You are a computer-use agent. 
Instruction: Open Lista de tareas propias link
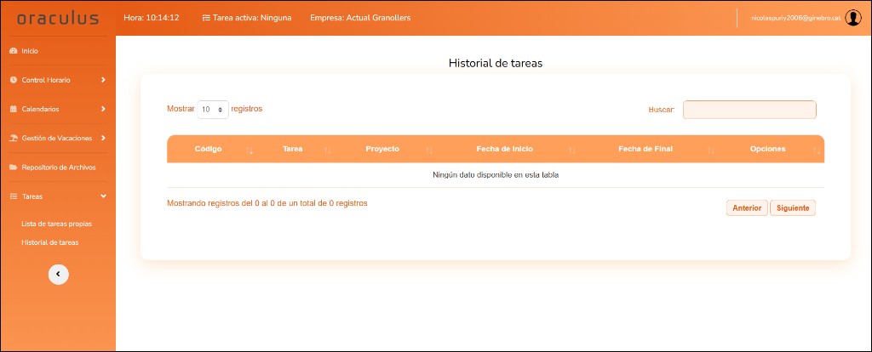[57, 224]
